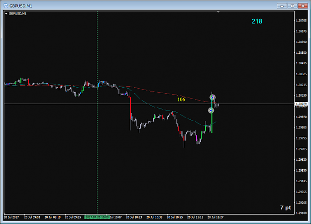Screen dimensions: 311x224
Task: Click the chart shift triangle marker at top
Action: (218, 12)
